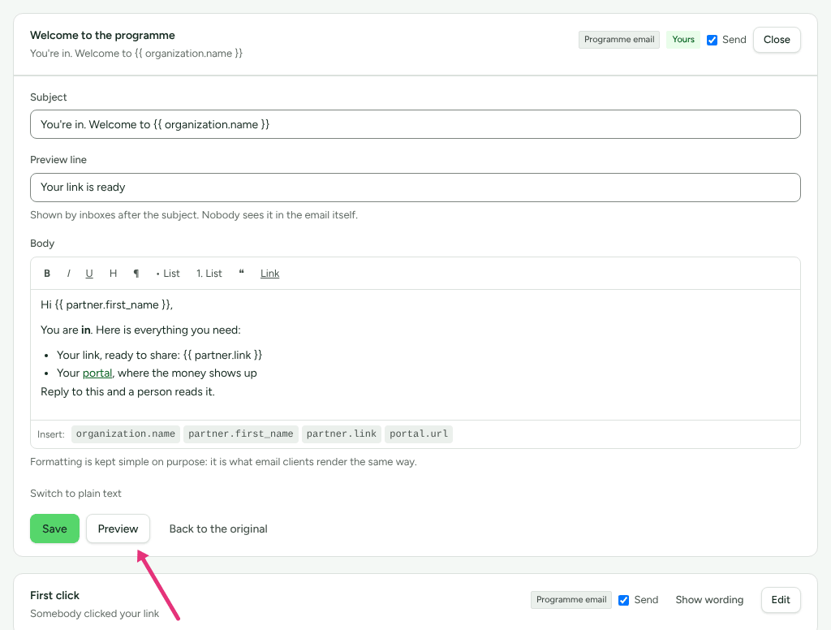Switch to plain text editing
The width and height of the screenshot is (831, 630).
tap(75, 493)
